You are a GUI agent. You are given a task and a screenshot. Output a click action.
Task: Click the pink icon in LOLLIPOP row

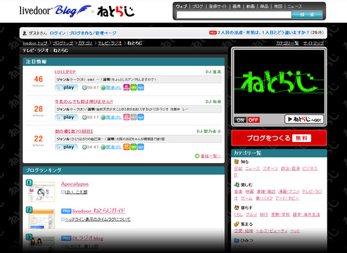pyautogui.click(x=126, y=87)
